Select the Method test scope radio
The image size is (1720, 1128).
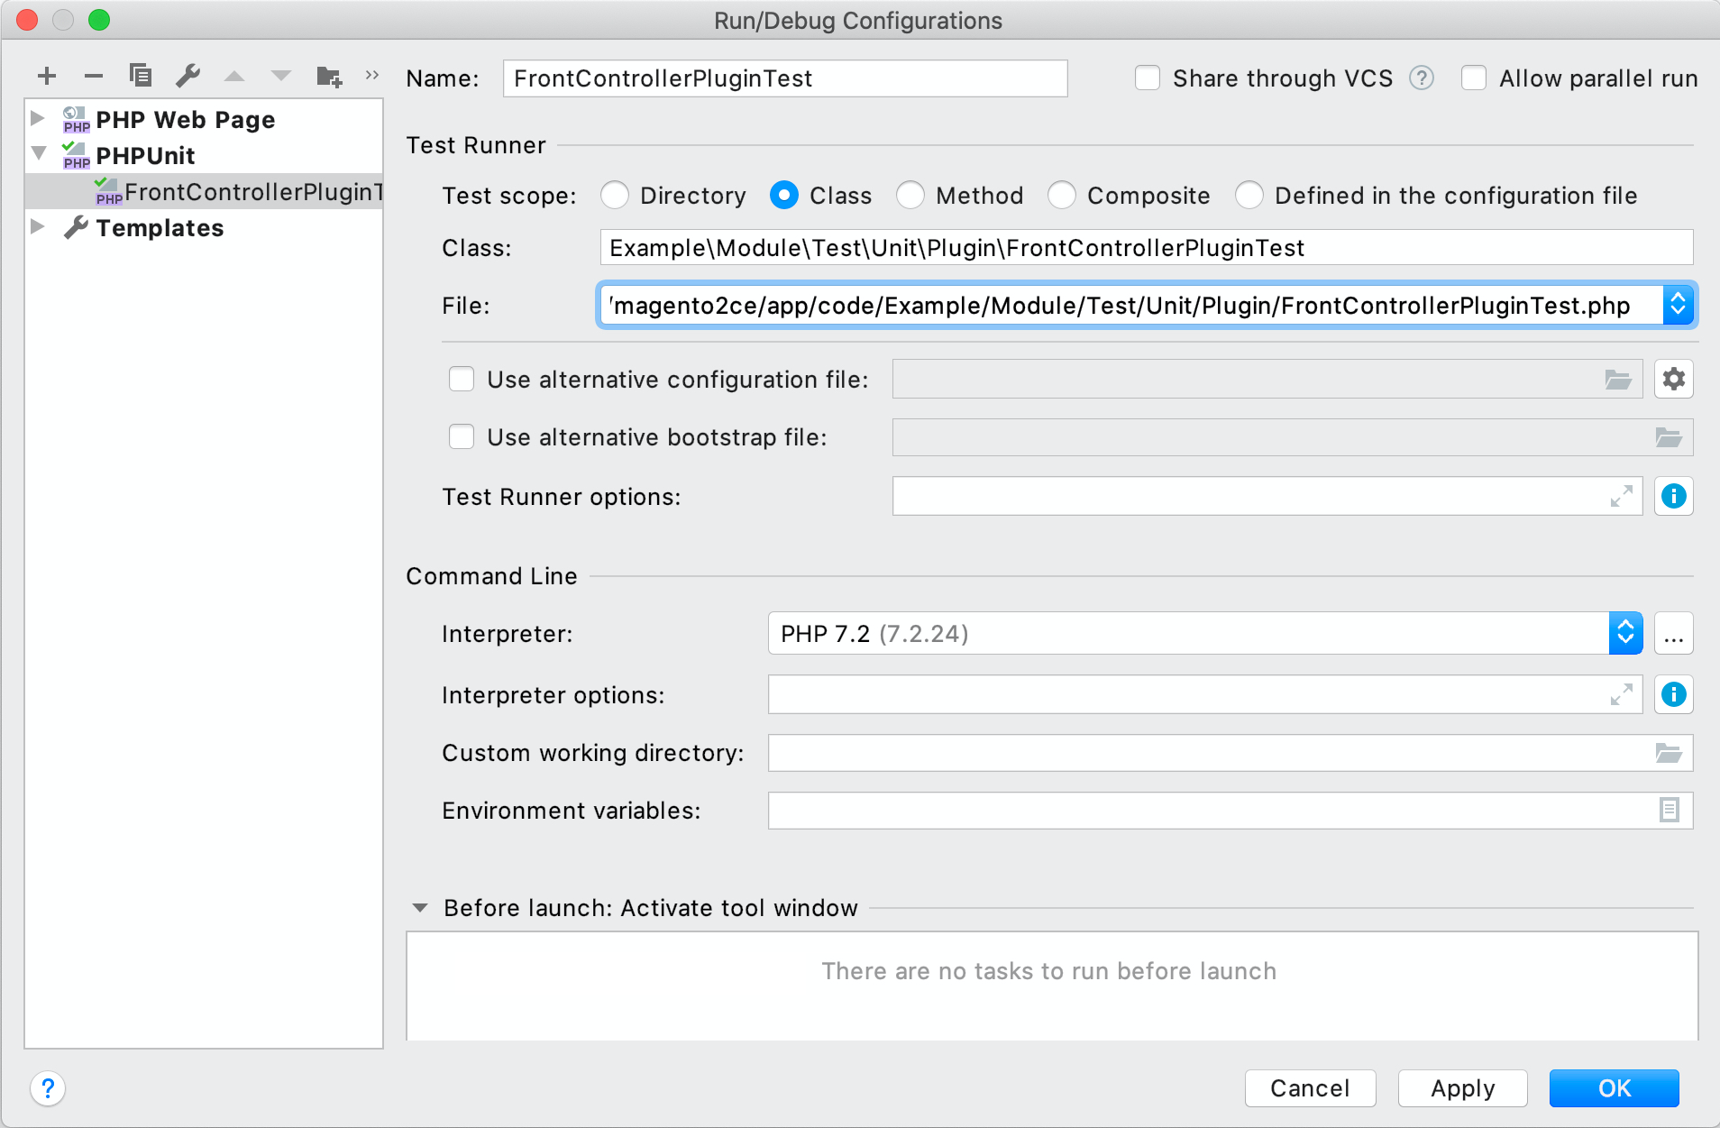[x=910, y=196]
